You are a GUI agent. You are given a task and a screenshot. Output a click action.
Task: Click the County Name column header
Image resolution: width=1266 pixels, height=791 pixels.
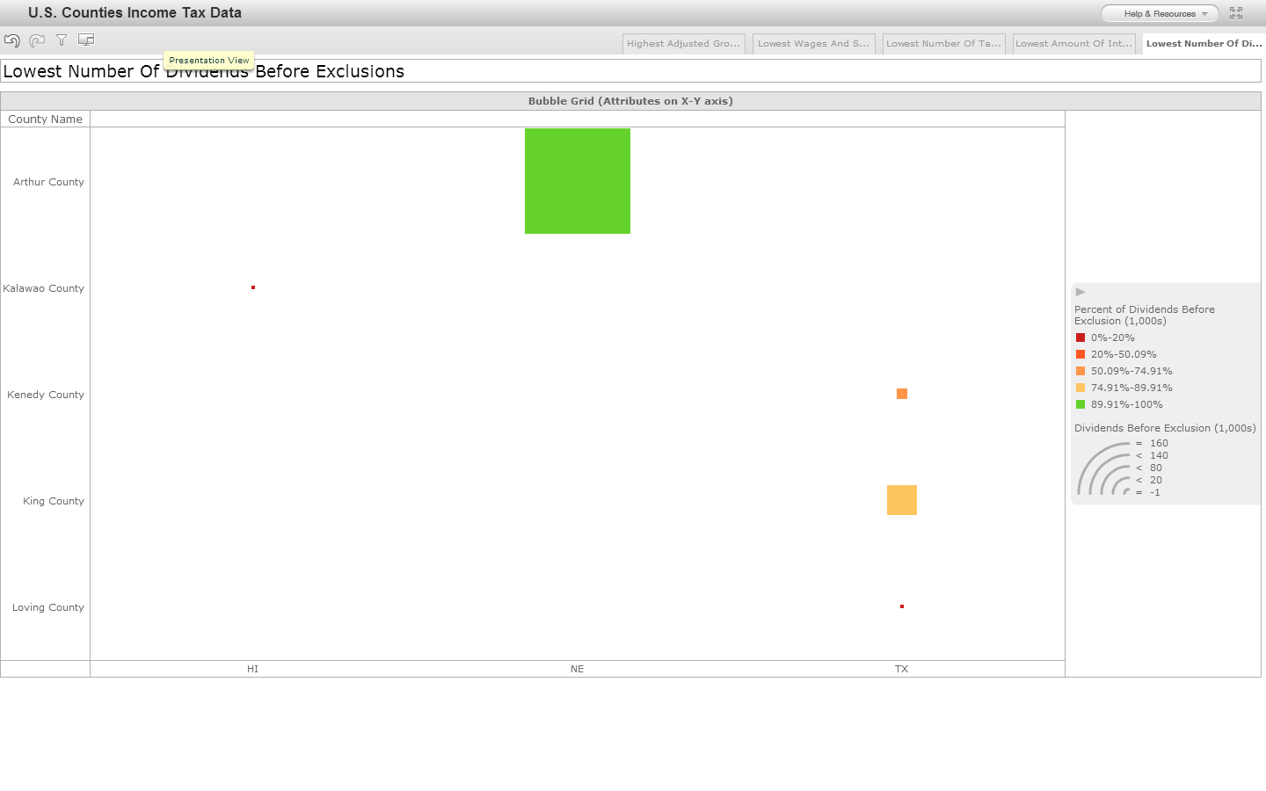tap(45, 119)
